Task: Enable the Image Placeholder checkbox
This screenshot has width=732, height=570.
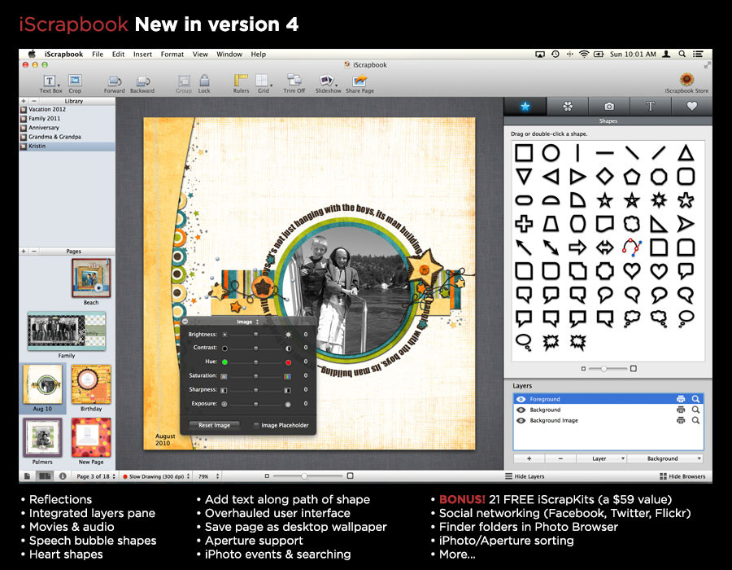Action: (256, 425)
